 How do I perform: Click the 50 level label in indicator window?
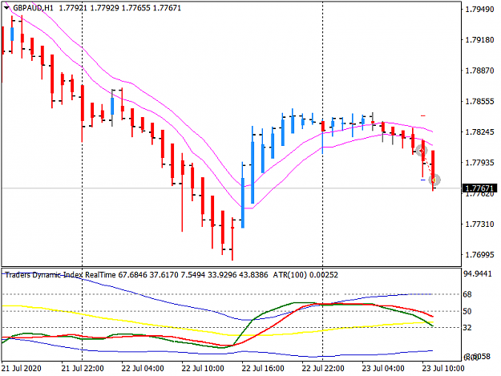(x=467, y=311)
